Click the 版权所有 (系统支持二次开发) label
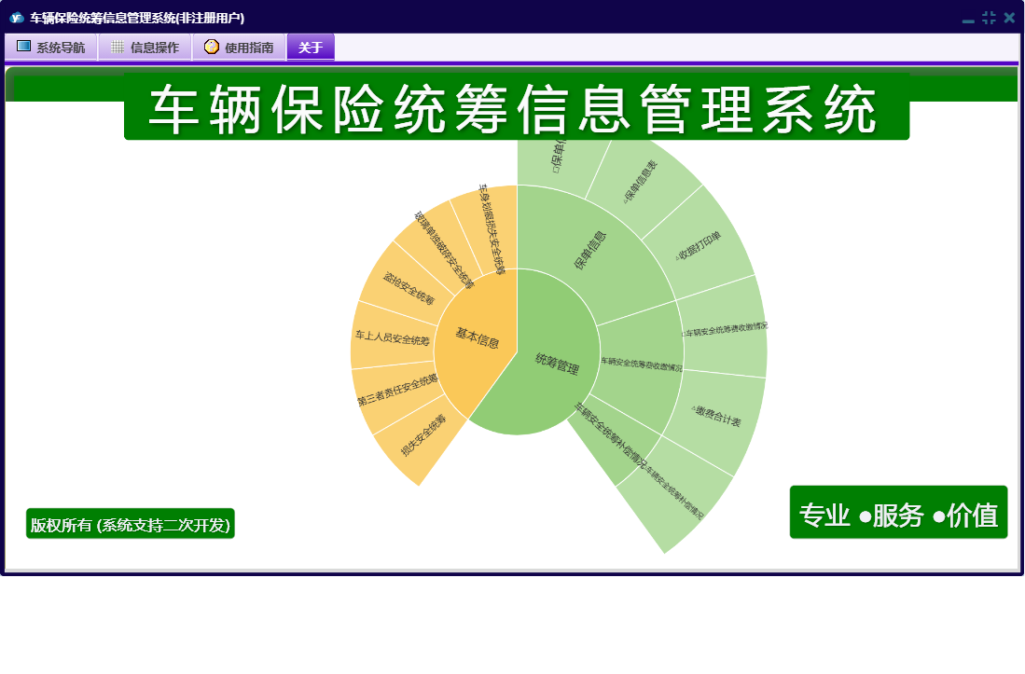 click(130, 524)
